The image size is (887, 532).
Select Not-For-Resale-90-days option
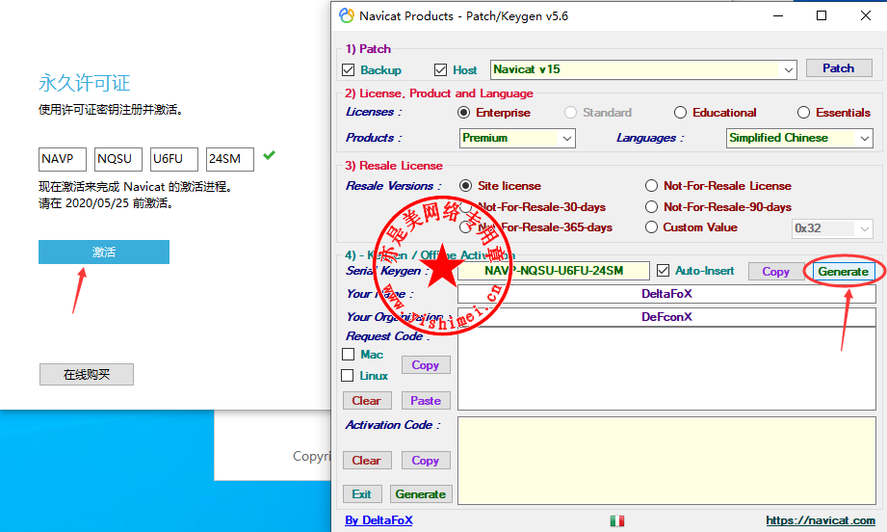651,206
